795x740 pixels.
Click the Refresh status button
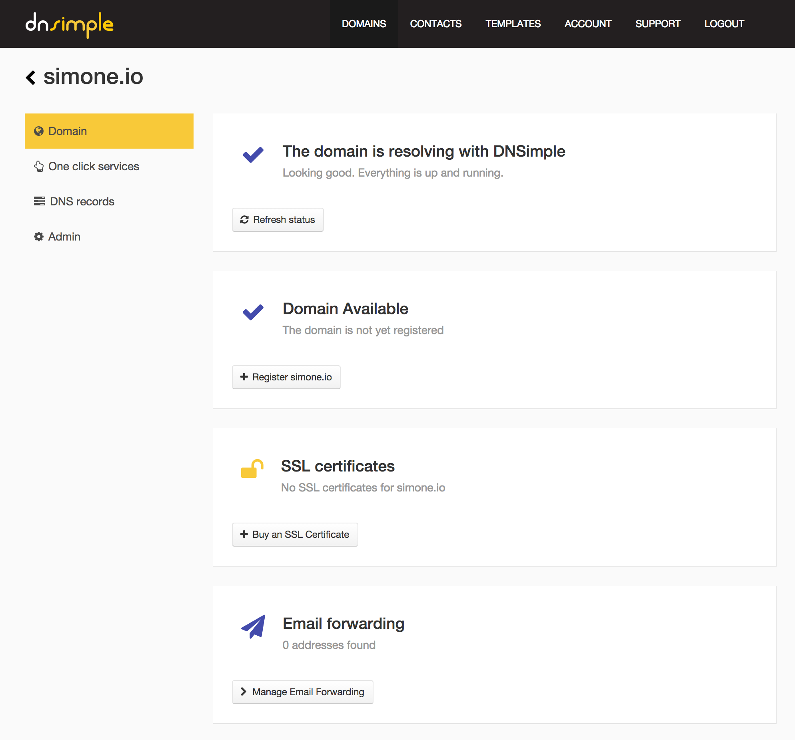tap(278, 220)
